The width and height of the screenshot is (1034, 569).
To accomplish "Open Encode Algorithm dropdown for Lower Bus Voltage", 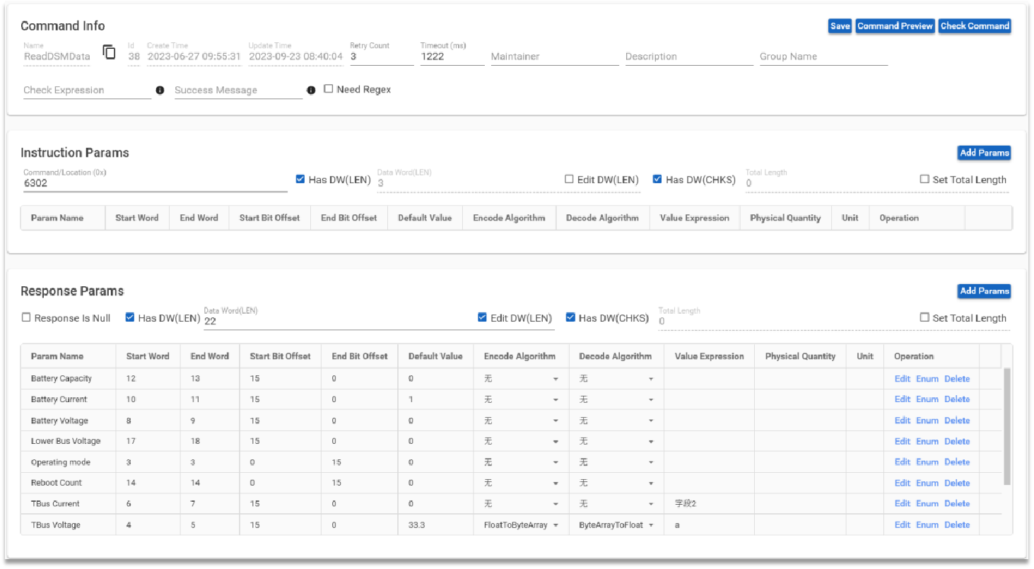I will coord(521,441).
